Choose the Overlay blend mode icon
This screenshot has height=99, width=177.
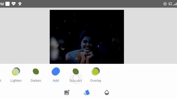click(x=96, y=71)
